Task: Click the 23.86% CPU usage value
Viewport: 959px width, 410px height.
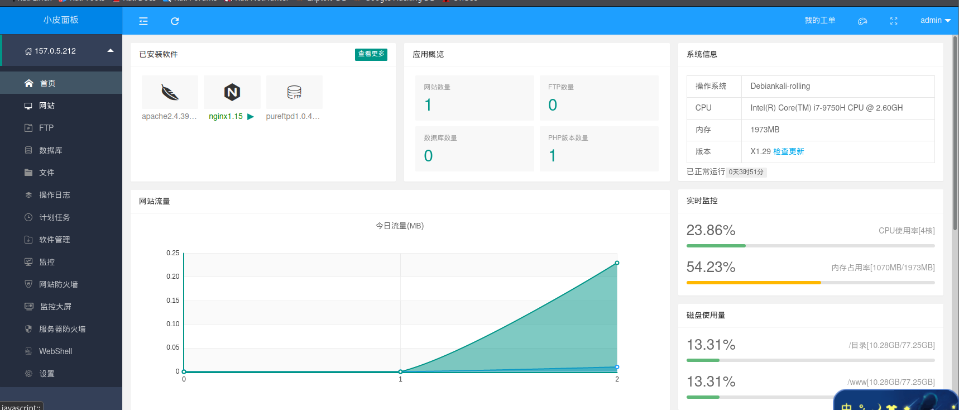Action: (x=711, y=230)
